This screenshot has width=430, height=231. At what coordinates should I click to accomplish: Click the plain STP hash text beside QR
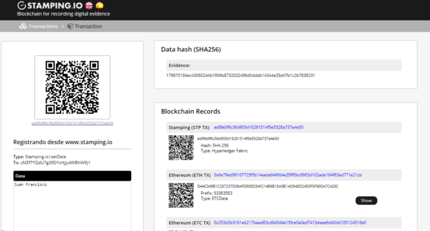[238, 139]
